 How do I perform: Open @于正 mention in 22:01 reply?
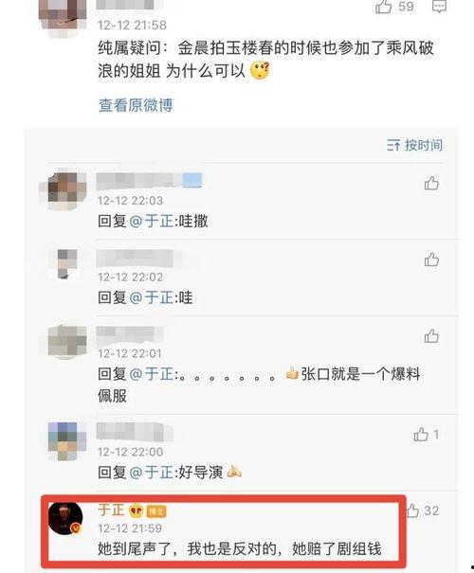[x=152, y=374]
